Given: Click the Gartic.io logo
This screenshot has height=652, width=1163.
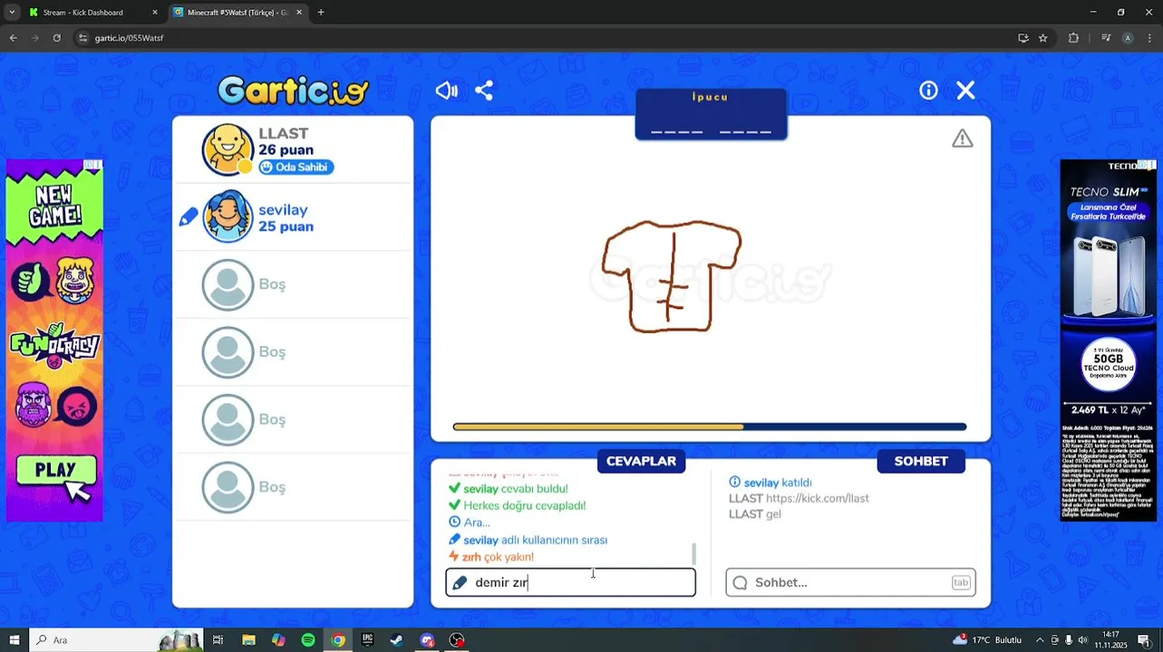Looking at the screenshot, I should coord(293,91).
